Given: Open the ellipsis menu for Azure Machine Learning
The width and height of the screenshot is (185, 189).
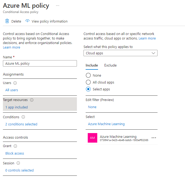Looking at the screenshot, I should click(154, 138).
